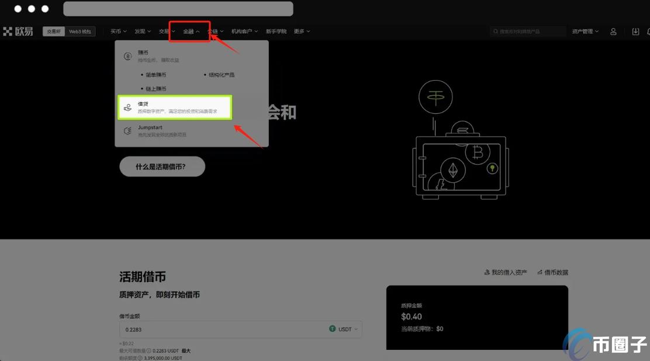Click the 借贷 hand-coin icon
The image size is (650, 361).
127,107
